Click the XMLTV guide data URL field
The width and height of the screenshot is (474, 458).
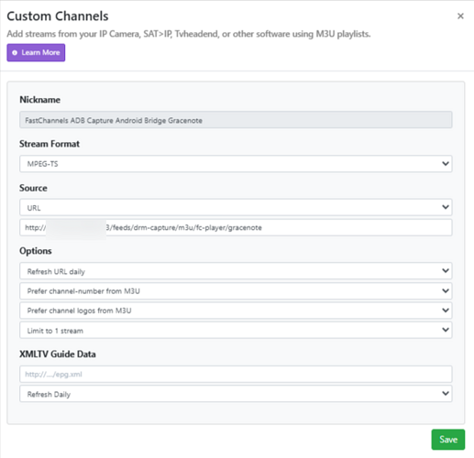tap(236, 374)
